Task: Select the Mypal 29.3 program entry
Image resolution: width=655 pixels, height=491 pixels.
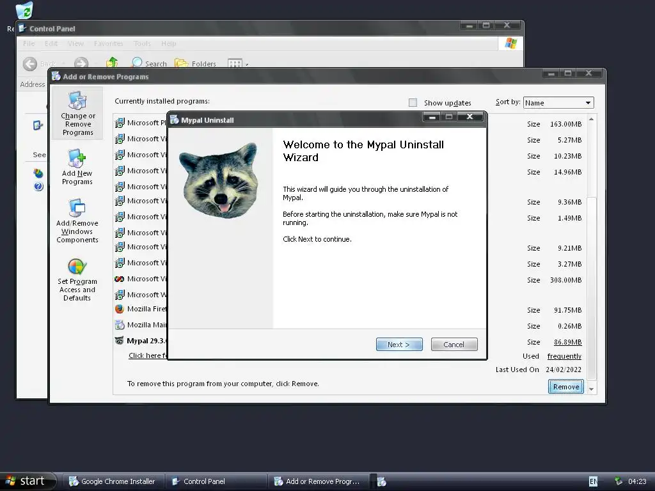Action: (x=146, y=341)
